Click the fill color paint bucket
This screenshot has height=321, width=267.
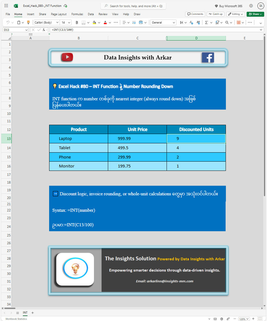click(94, 22)
